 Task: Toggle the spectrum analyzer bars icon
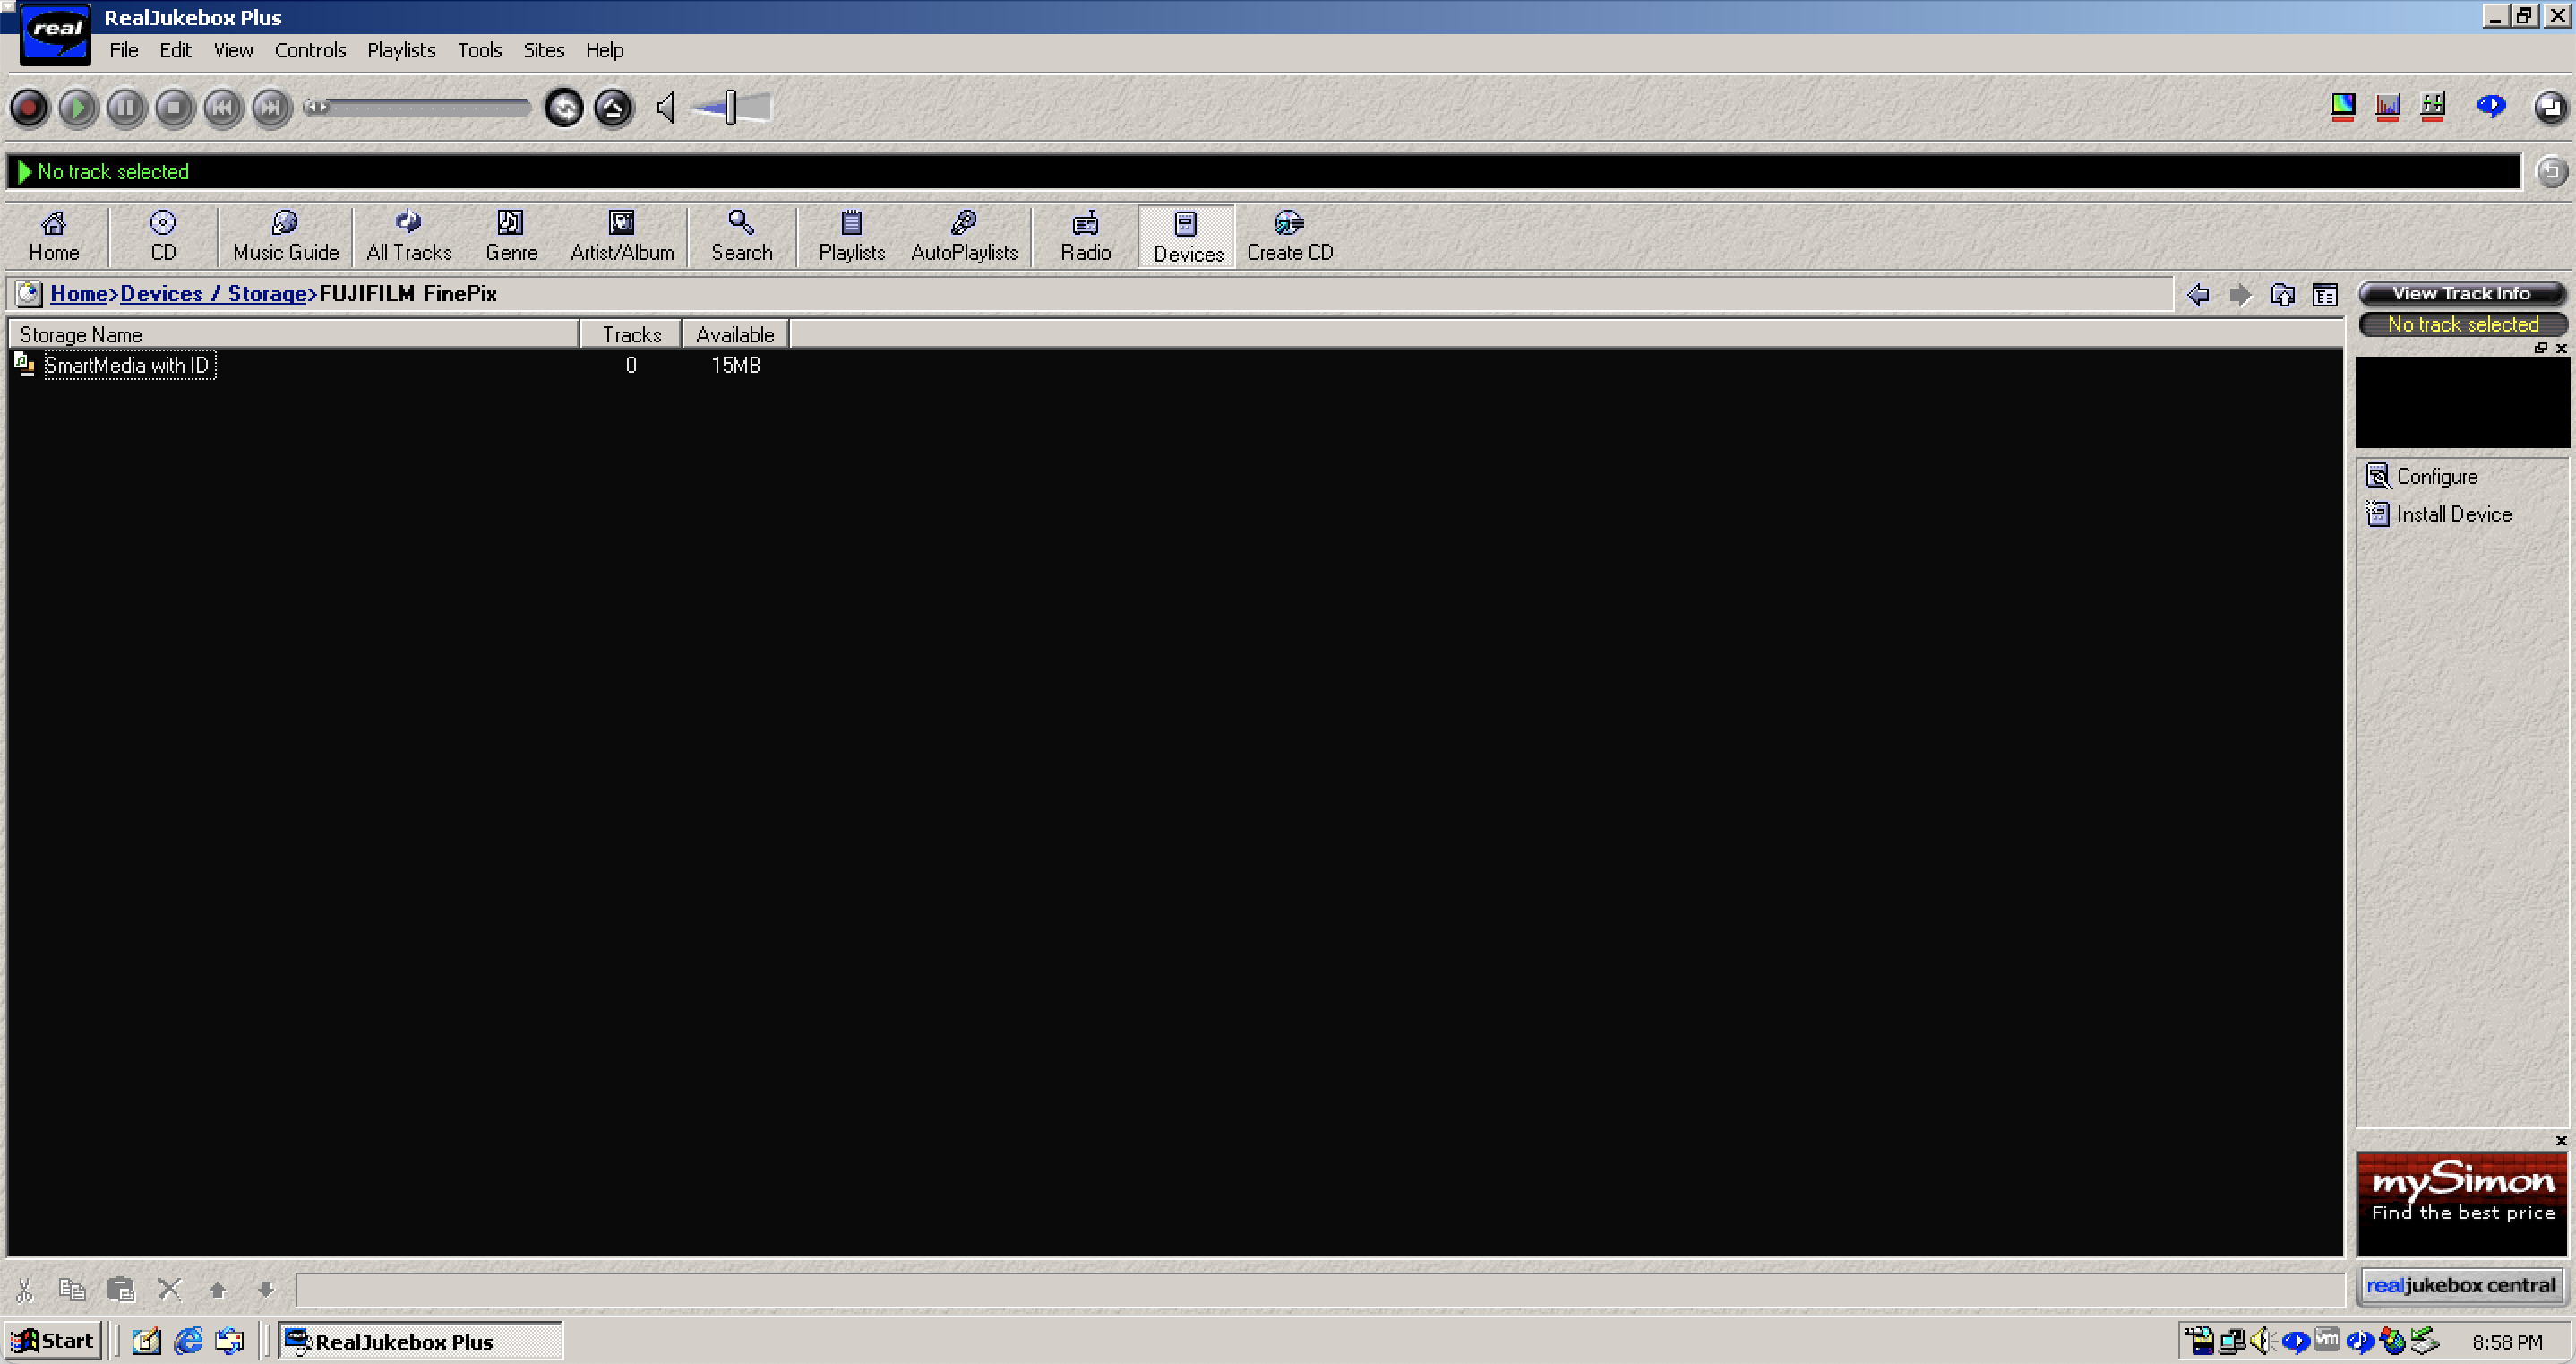tap(2388, 106)
